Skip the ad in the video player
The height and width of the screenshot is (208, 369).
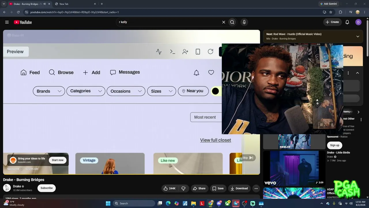point(248,158)
